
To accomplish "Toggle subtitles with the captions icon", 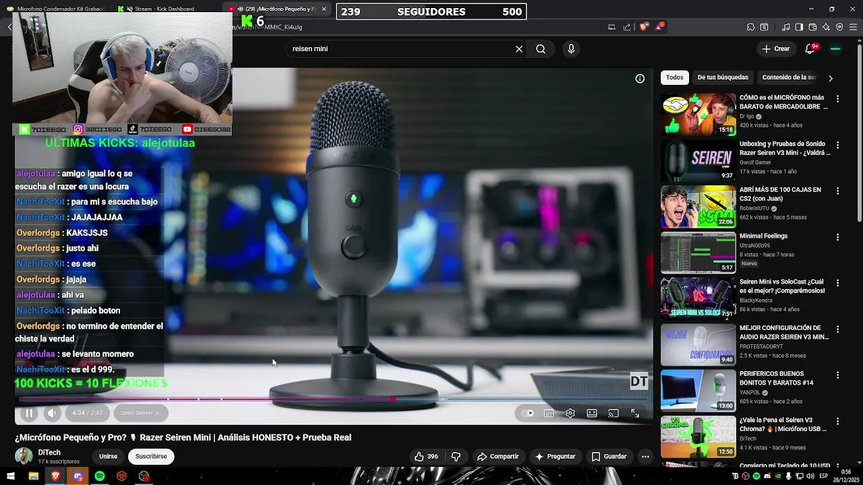I will pos(549,413).
